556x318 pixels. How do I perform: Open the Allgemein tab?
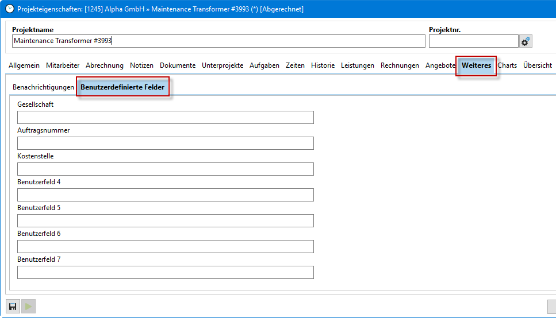pyautogui.click(x=24, y=65)
